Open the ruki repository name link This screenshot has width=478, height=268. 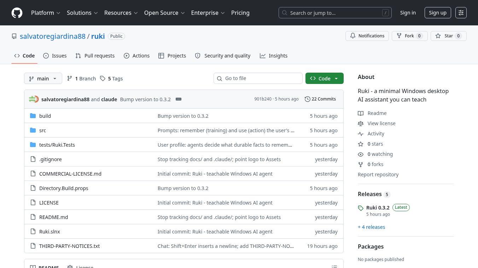point(98,36)
